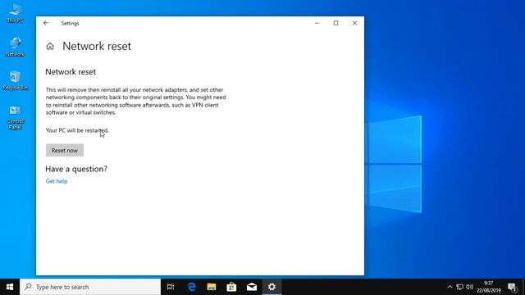Show hidden system tray icons

click(x=450, y=287)
